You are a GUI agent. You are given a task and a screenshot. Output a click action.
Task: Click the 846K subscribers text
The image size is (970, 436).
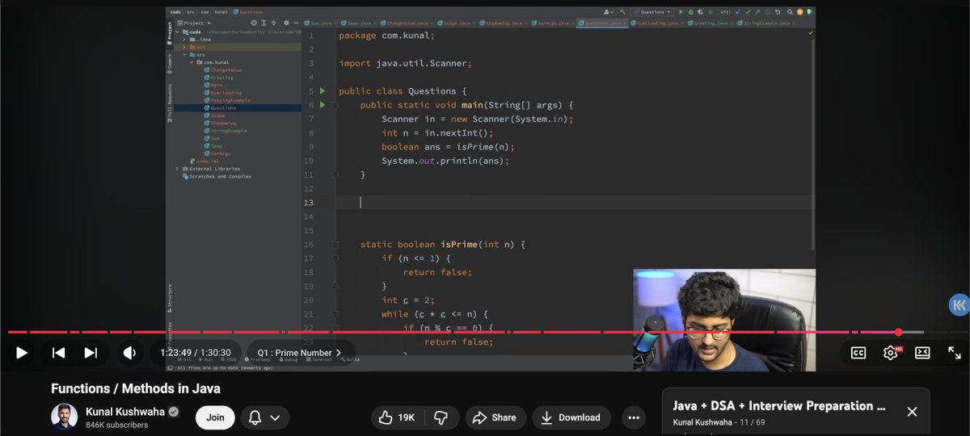[x=117, y=425]
